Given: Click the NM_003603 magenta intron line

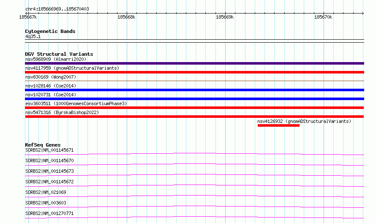Looking at the screenshot, I should [194, 206].
